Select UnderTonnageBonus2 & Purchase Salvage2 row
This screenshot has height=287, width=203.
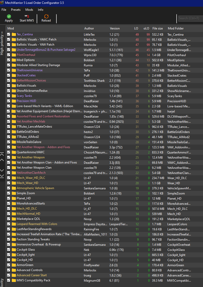104,50
